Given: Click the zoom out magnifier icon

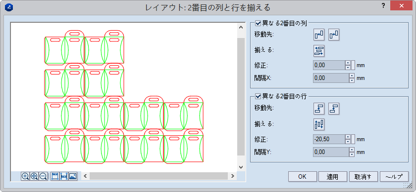Looking at the screenshot, I should point(43,176).
